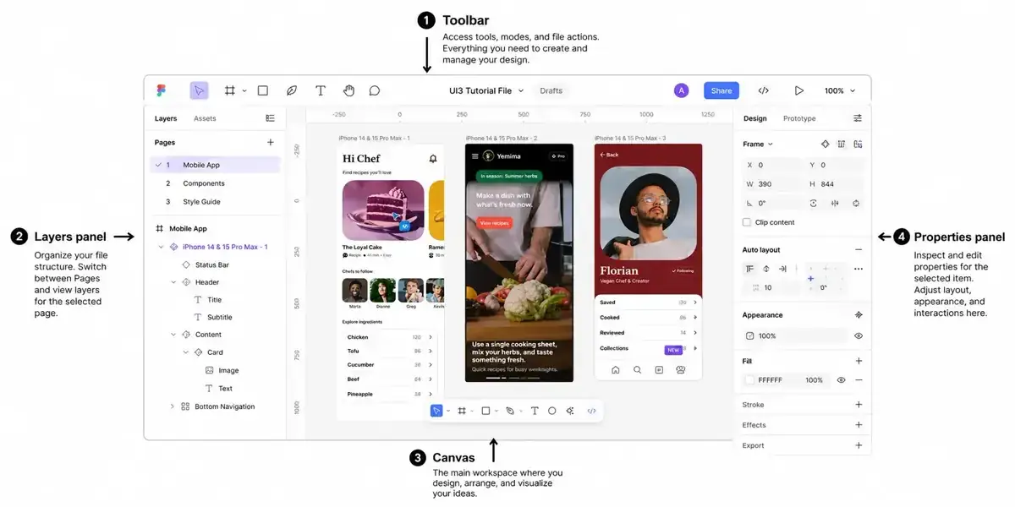Collapse the Content layer
The image size is (1015, 507).
pyautogui.click(x=173, y=335)
